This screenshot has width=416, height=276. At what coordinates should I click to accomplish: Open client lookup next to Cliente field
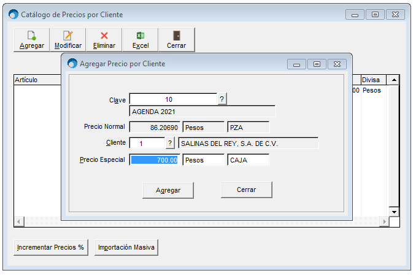pyautogui.click(x=170, y=143)
